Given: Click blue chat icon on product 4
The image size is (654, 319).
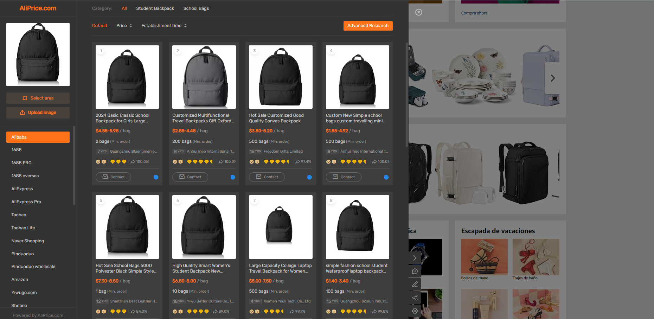Looking at the screenshot, I should coord(386,177).
